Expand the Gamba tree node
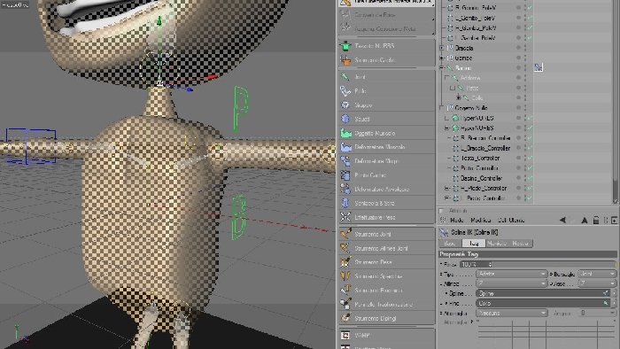Image resolution: width=620 pixels, height=349 pixels. [442, 58]
